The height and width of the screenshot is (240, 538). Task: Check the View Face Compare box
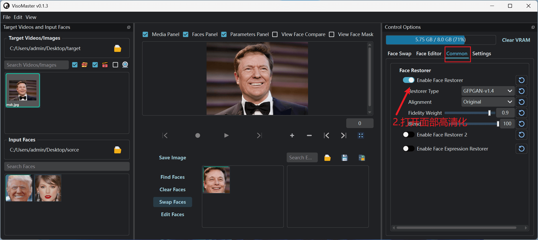coord(275,34)
